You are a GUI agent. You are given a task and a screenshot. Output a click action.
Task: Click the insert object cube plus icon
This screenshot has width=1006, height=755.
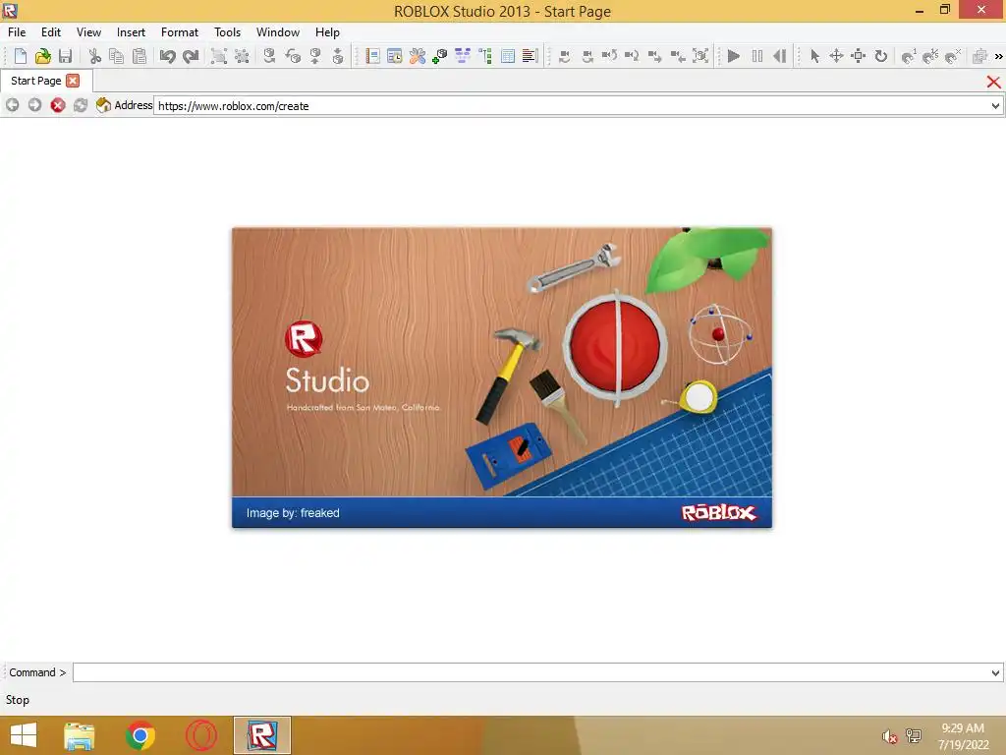point(439,56)
